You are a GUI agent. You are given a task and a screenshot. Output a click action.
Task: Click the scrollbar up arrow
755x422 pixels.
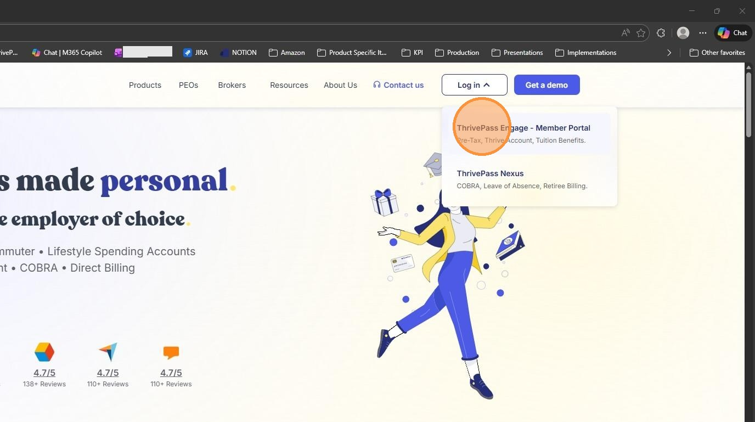click(749, 67)
